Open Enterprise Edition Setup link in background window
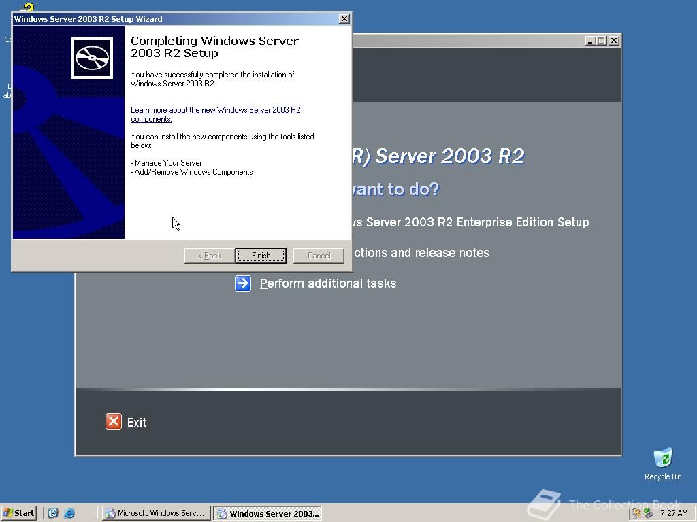The height and width of the screenshot is (522, 697). point(471,222)
